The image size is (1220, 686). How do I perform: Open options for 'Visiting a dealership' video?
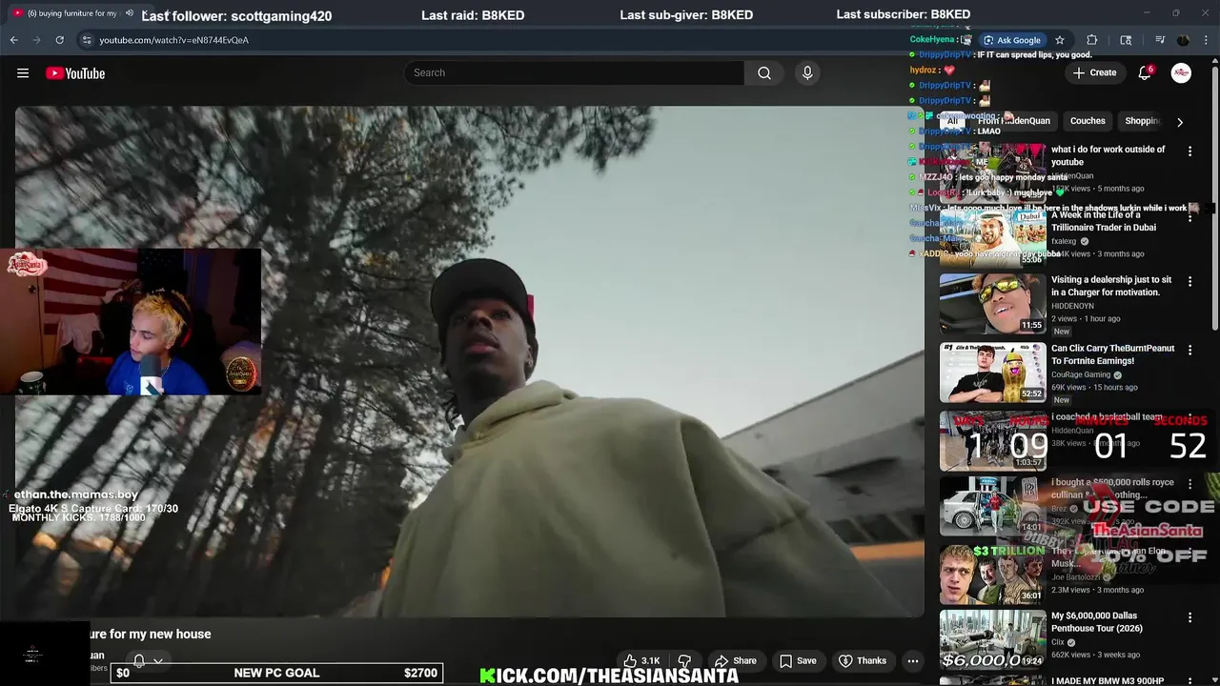coord(1189,281)
